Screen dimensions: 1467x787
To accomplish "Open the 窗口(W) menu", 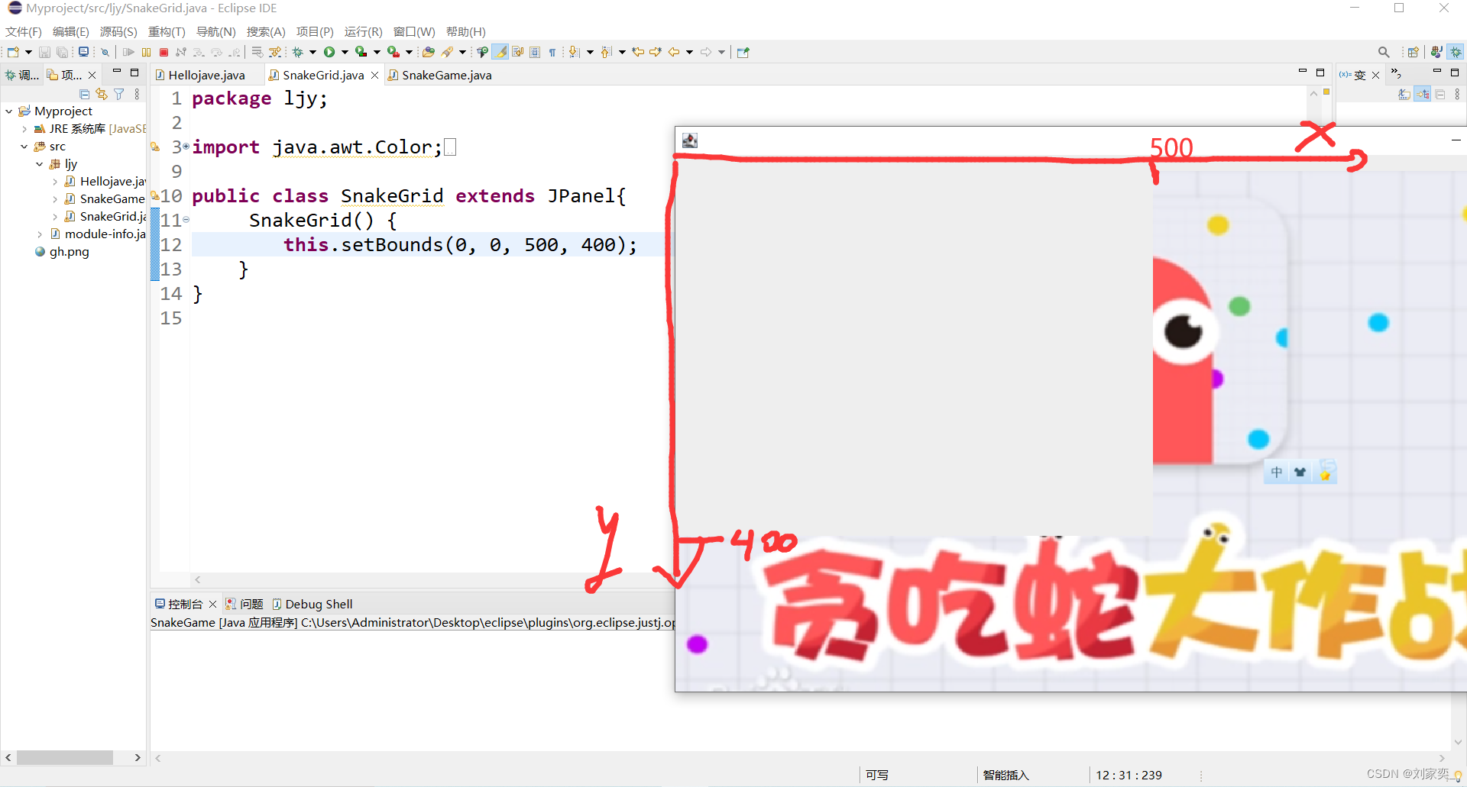I will point(414,31).
